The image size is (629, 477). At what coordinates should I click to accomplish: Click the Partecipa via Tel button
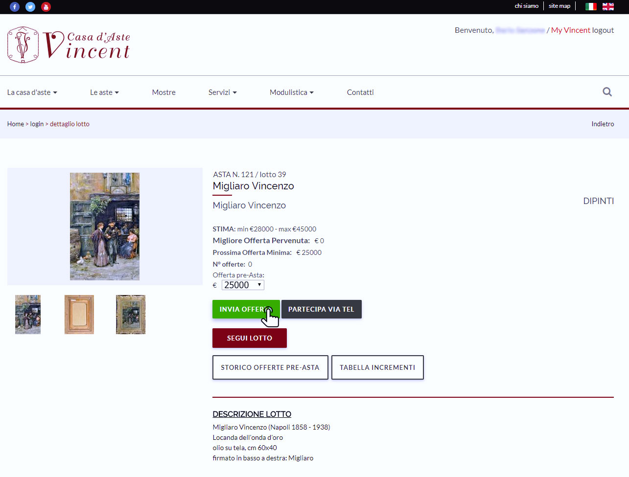click(x=321, y=309)
